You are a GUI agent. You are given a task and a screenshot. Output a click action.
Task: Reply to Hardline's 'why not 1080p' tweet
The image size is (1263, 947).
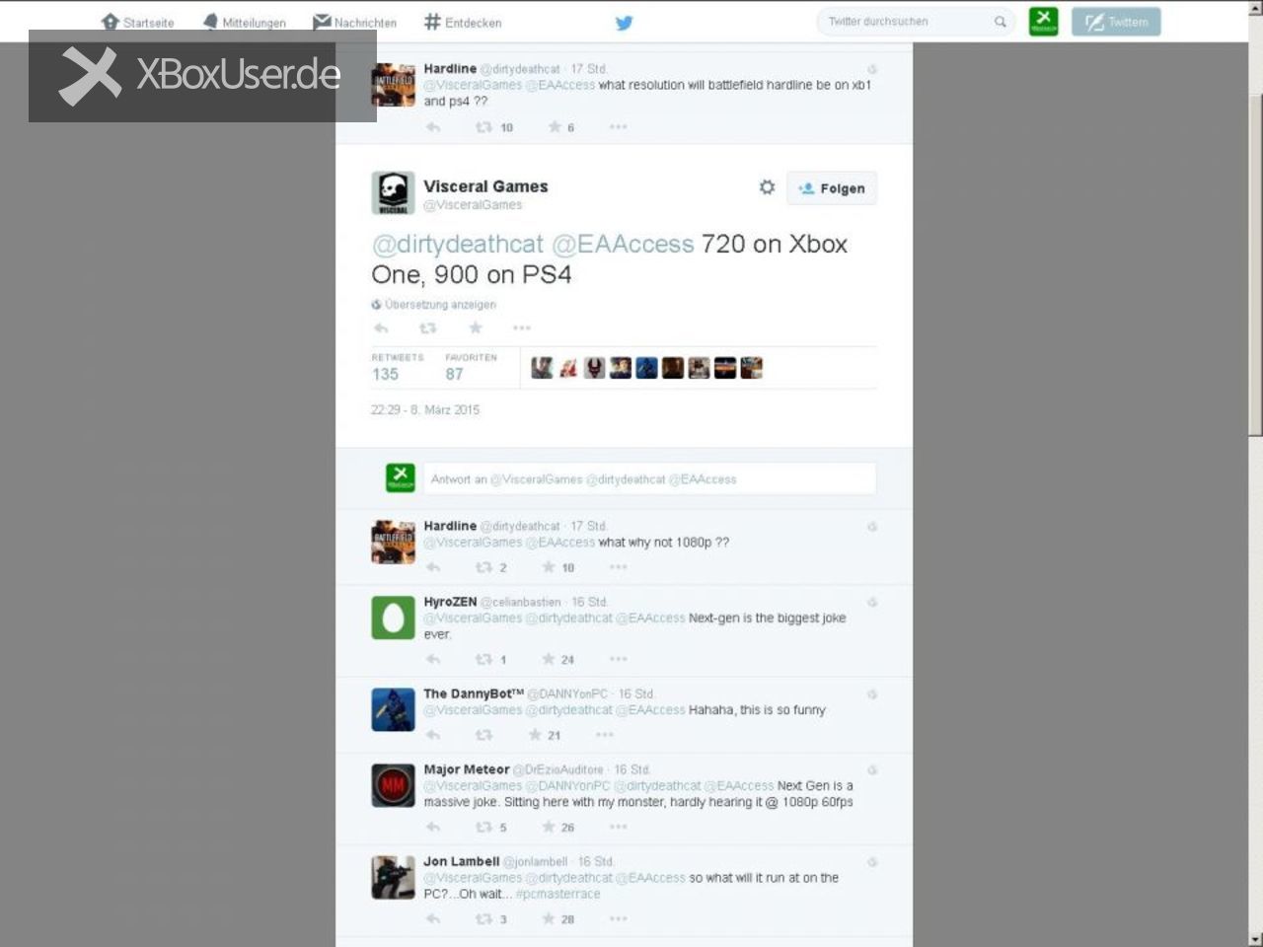point(433,567)
